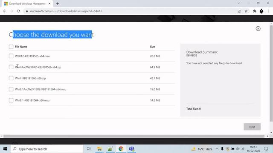
Task: Click the Type here to search box
Action: click(x=47, y=149)
